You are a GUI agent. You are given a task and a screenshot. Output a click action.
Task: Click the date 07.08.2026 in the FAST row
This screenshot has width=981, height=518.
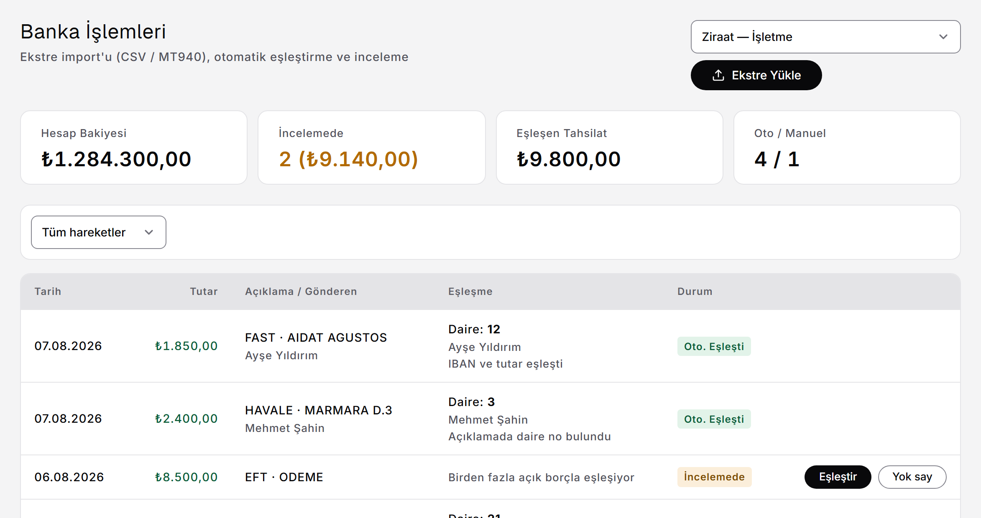click(68, 346)
